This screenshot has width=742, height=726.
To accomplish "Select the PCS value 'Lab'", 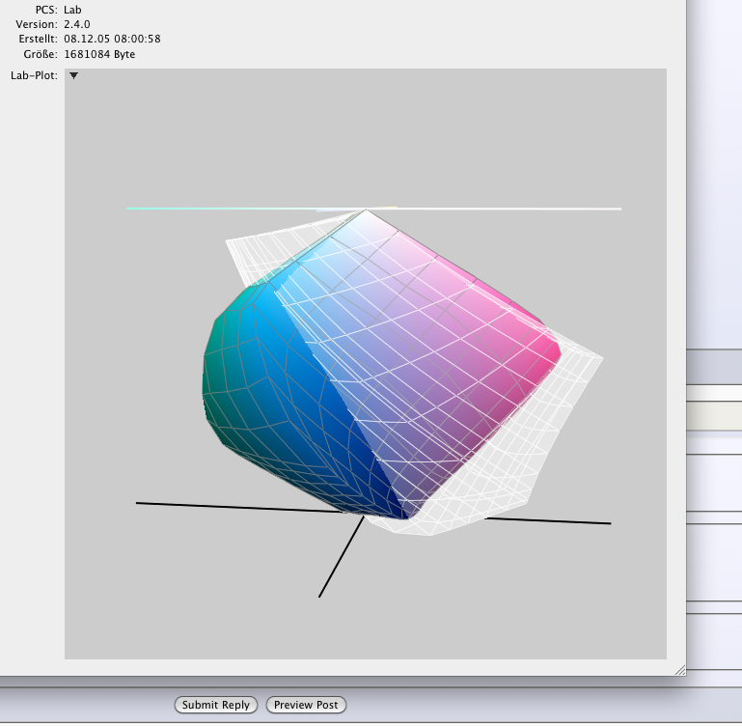I will click(x=72, y=10).
